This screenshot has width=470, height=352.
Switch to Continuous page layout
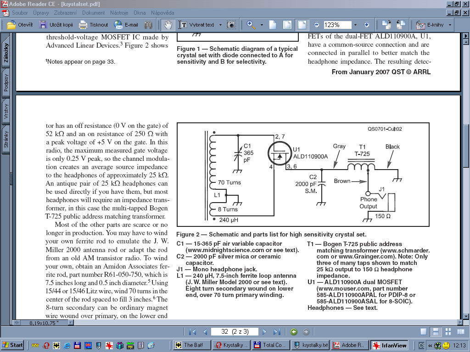click(x=436, y=332)
